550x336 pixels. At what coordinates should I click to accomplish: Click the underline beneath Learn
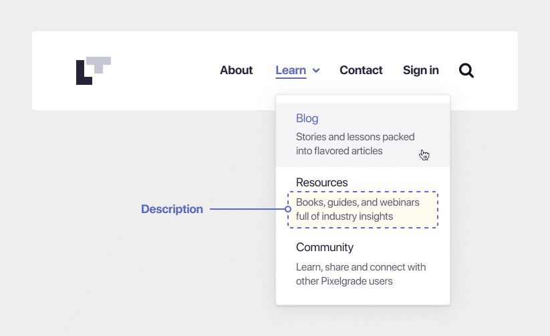[291, 77]
